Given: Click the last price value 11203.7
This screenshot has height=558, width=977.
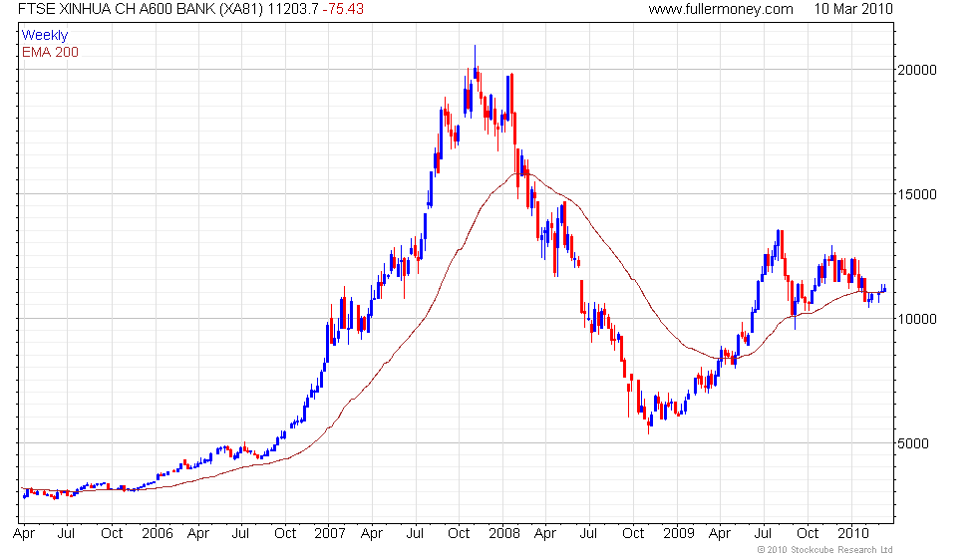Looking at the screenshot, I should click(293, 9).
